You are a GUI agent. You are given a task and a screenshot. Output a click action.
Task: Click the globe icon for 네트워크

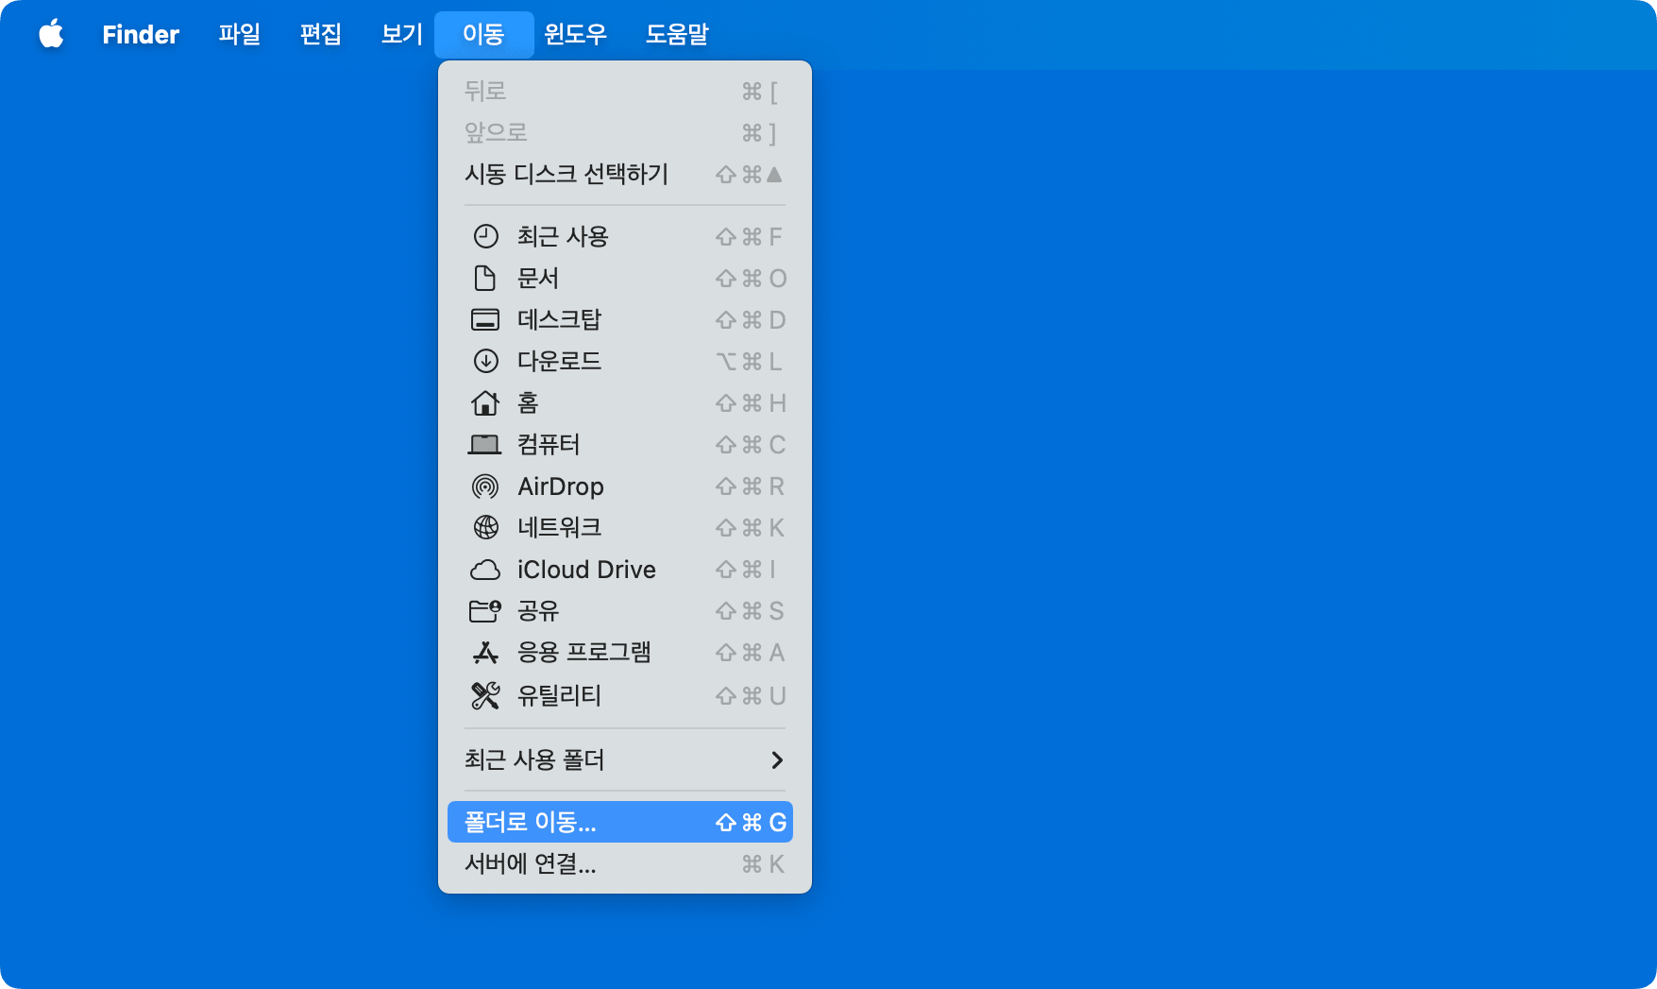485,527
